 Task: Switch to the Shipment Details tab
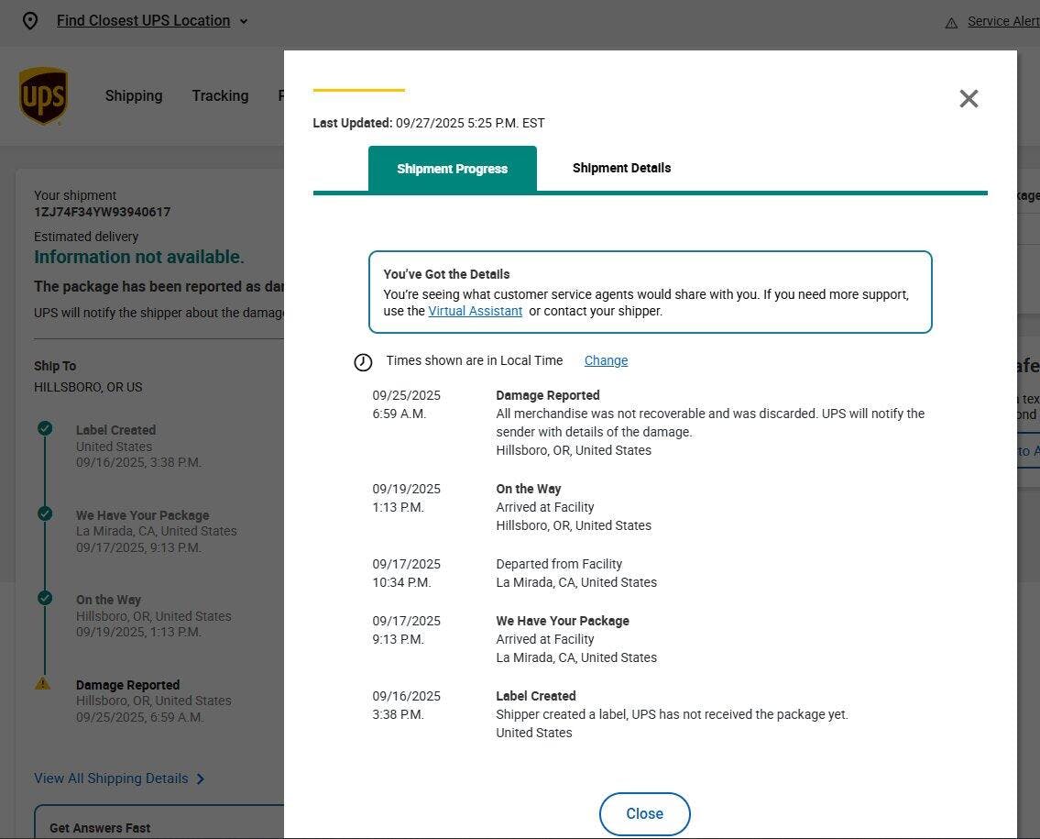point(621,168)
